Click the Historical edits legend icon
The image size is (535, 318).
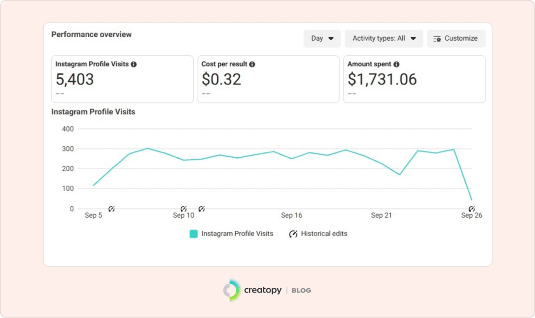coord(293,234)
